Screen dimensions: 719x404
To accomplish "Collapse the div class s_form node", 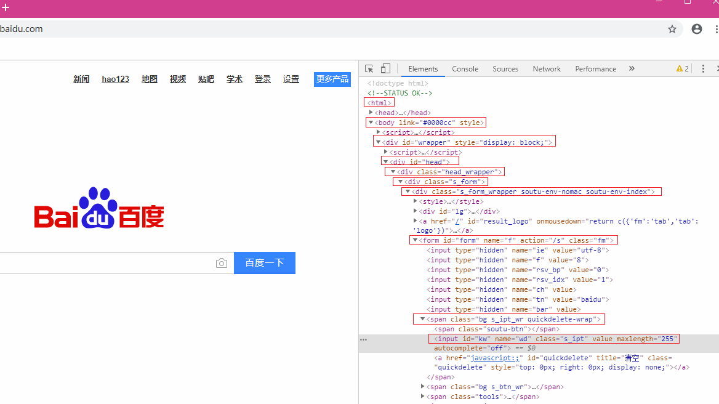I will [400, 182].
